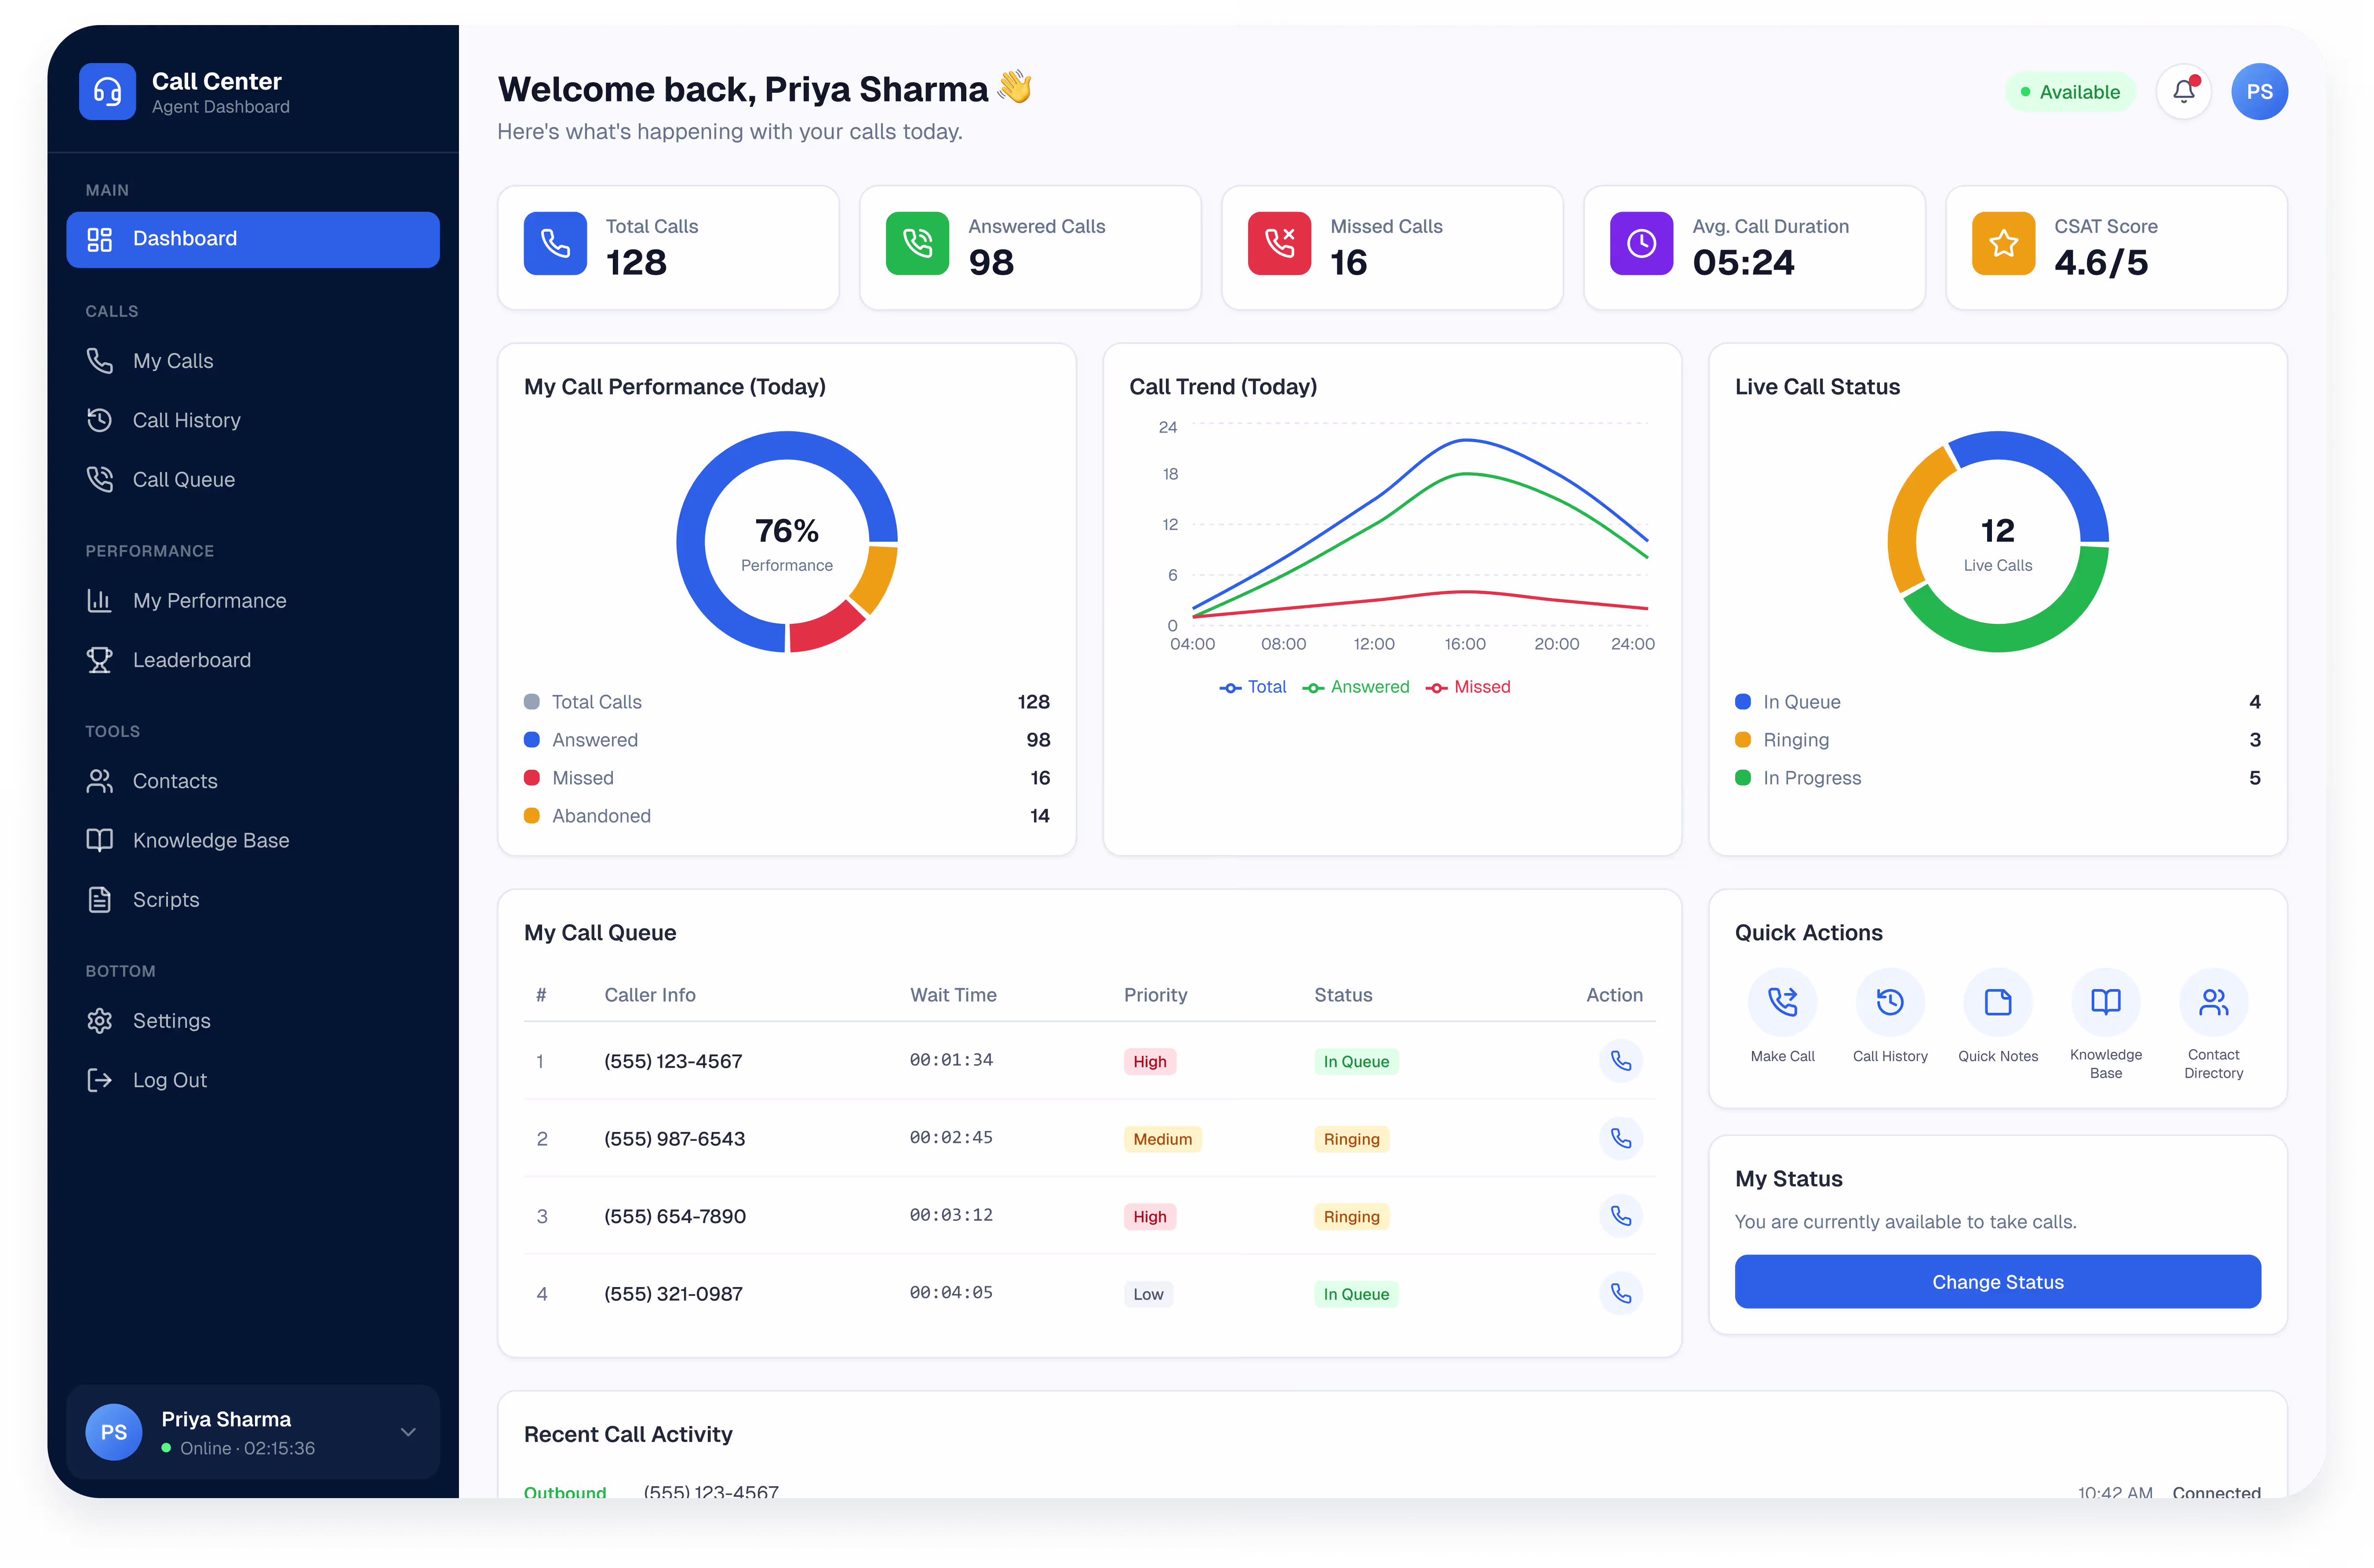
Task: Click the Total Calls phone icon
Action: point(555,243)
